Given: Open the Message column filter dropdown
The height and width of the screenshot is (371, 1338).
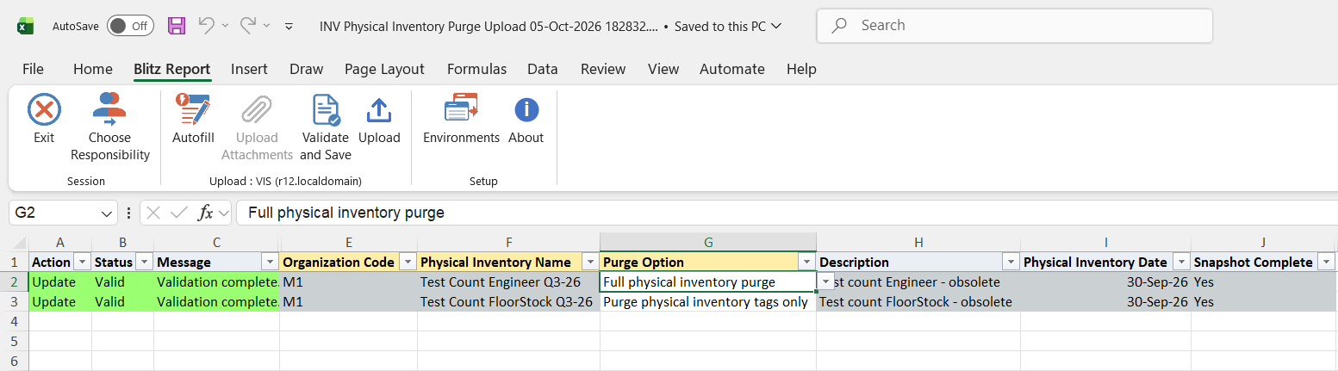Looking at the screenshot, I should [x=269, y=262].
